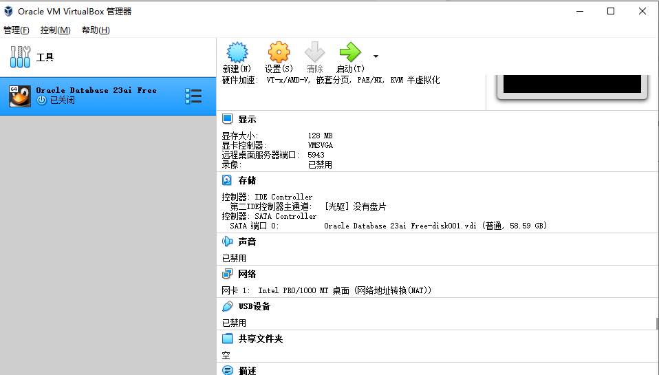Click the Discard (清除) gray arrow icon
The height and width of the screenshot is (375, 659).
coord(314,52)
